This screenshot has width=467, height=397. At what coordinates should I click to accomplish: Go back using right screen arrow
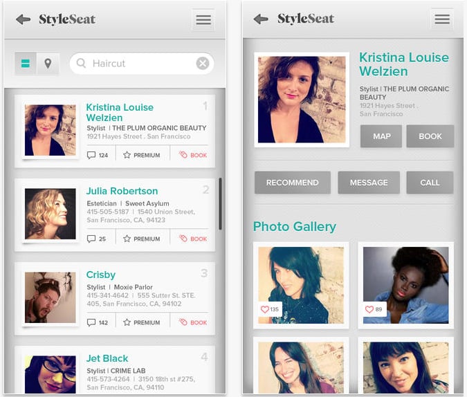click(x=261, y=19)
